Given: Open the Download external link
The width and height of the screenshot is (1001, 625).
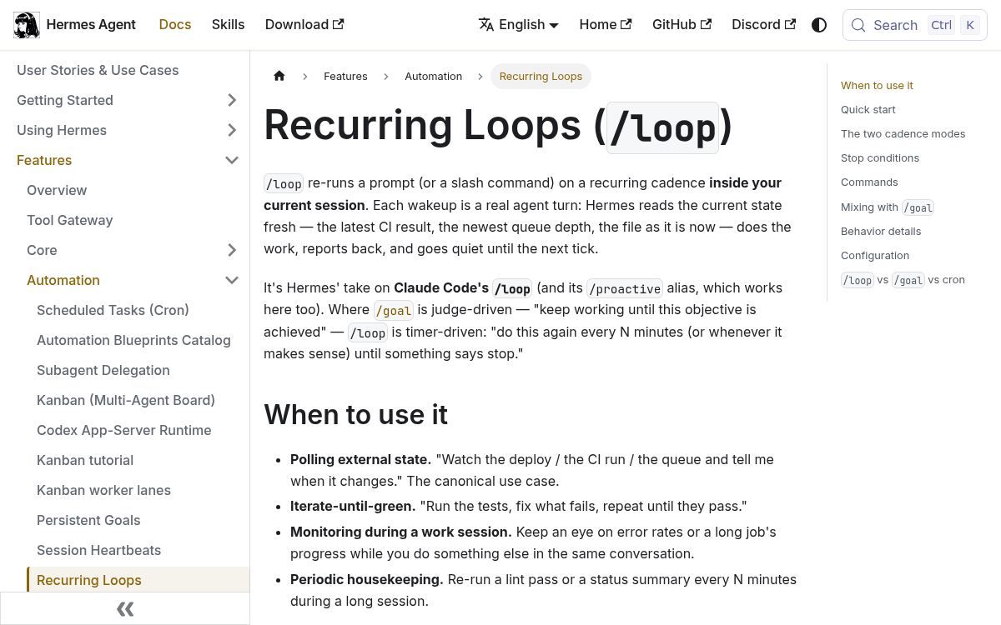Looking at the screenshot, I should pos(304,25).
